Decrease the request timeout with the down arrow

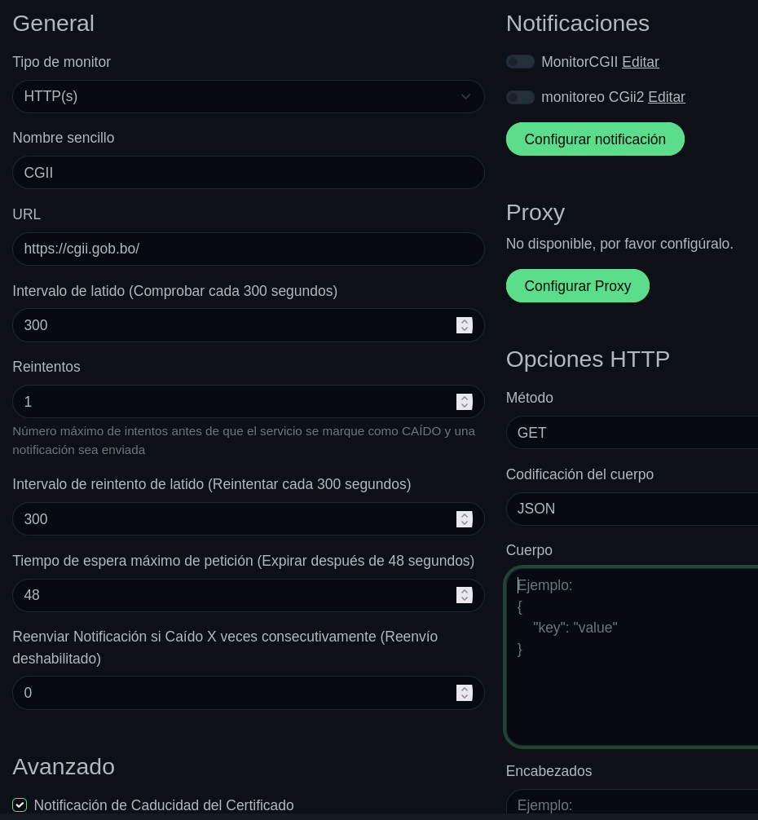465,599
